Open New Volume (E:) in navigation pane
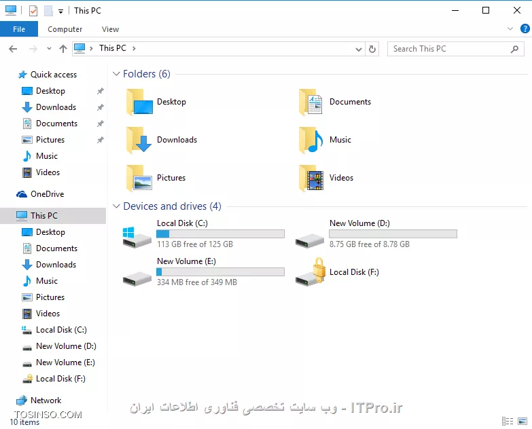Screen dimensions: 532x429 (x=65, y=362)
